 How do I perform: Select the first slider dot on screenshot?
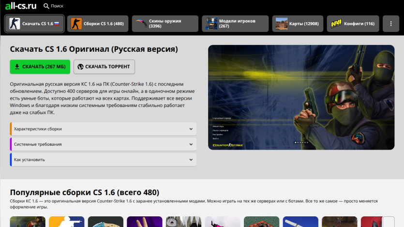coord(296,142)
